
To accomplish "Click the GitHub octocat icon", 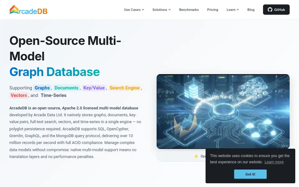I will 270,10.
